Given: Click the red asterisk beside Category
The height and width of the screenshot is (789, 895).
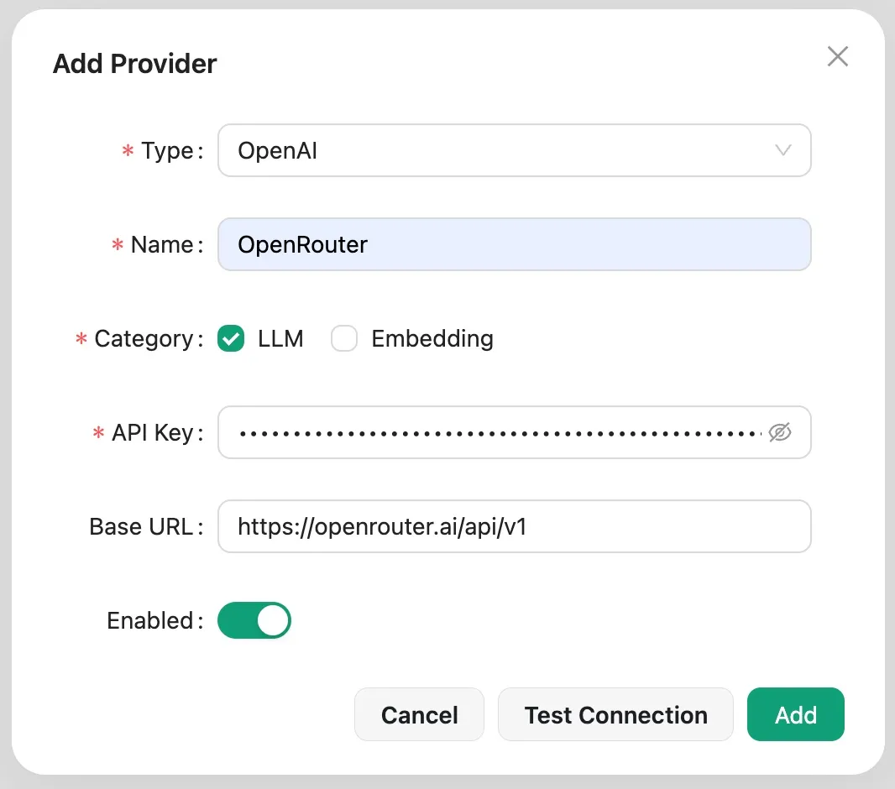Looking at the screenshot, I should (80, 338).
